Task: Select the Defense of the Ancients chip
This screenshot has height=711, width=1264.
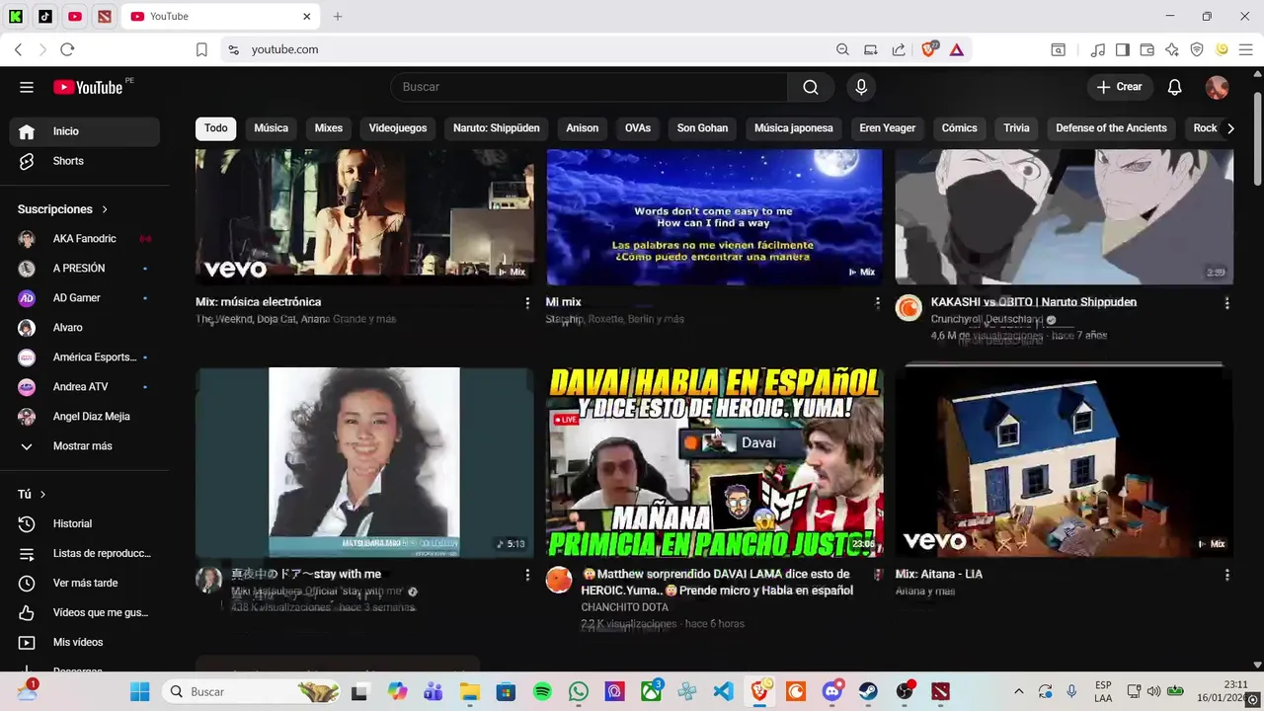Action: 1111,128
